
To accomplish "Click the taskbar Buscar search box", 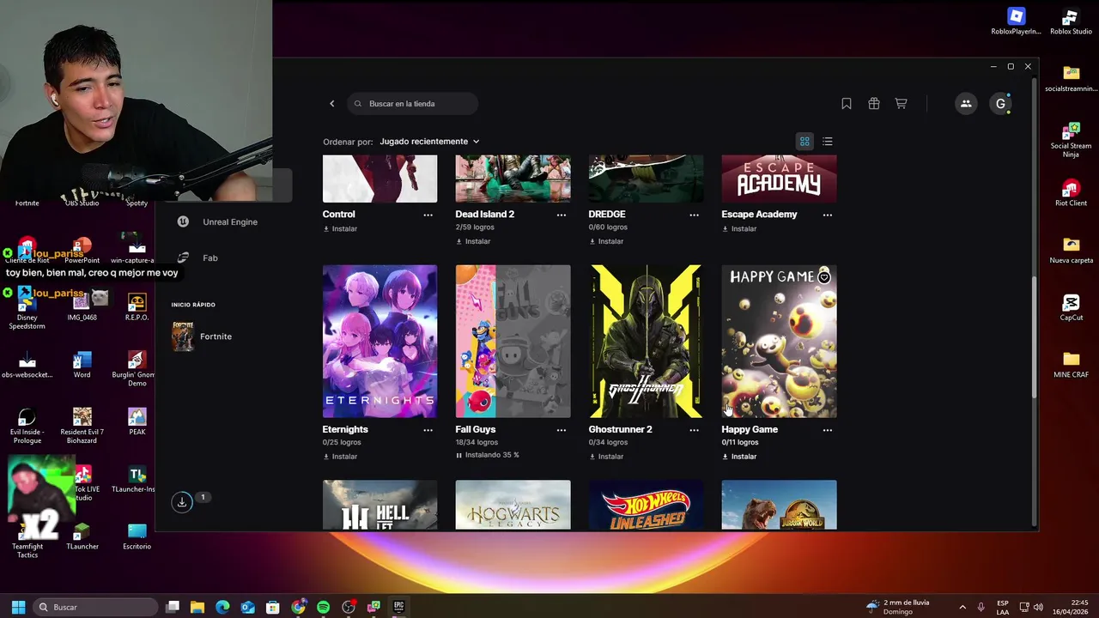I will [94, 607].
